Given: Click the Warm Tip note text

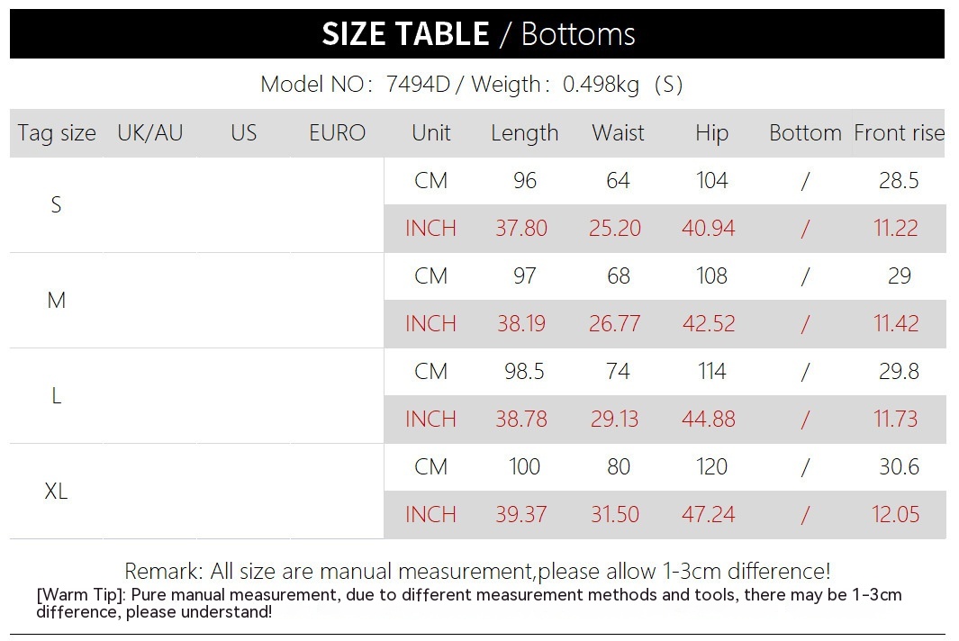Looking at the screenshot, I should click(468, 603).
